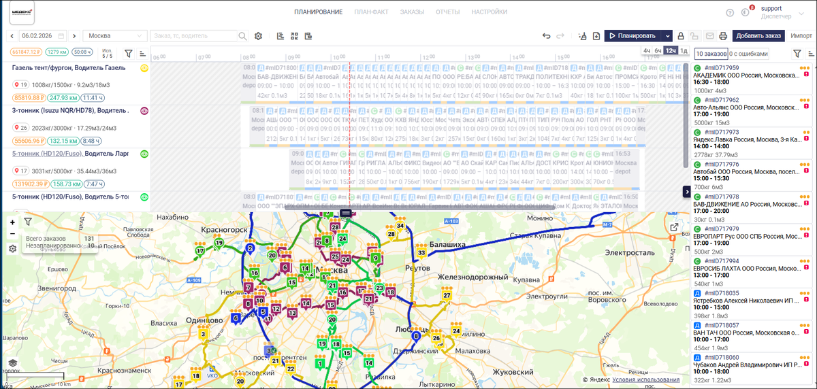Sort orders list with sort icon
This screenshot has width=817, height=389.
point(810,54)
